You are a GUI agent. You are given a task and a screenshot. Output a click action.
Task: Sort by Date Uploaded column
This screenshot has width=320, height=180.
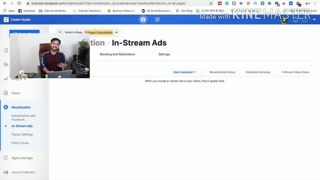184,72
